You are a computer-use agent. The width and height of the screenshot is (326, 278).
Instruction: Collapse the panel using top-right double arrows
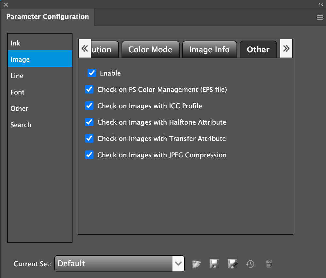click(320, 4)
